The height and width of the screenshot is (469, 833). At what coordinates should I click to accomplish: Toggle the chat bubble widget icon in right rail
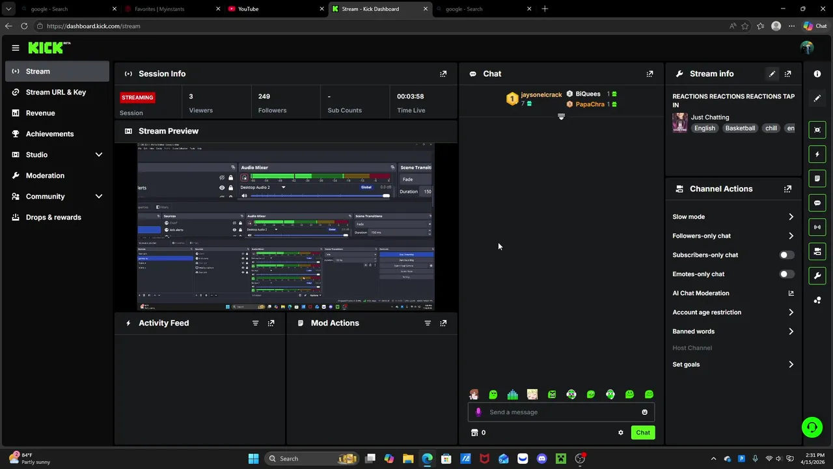coord(817,203)
